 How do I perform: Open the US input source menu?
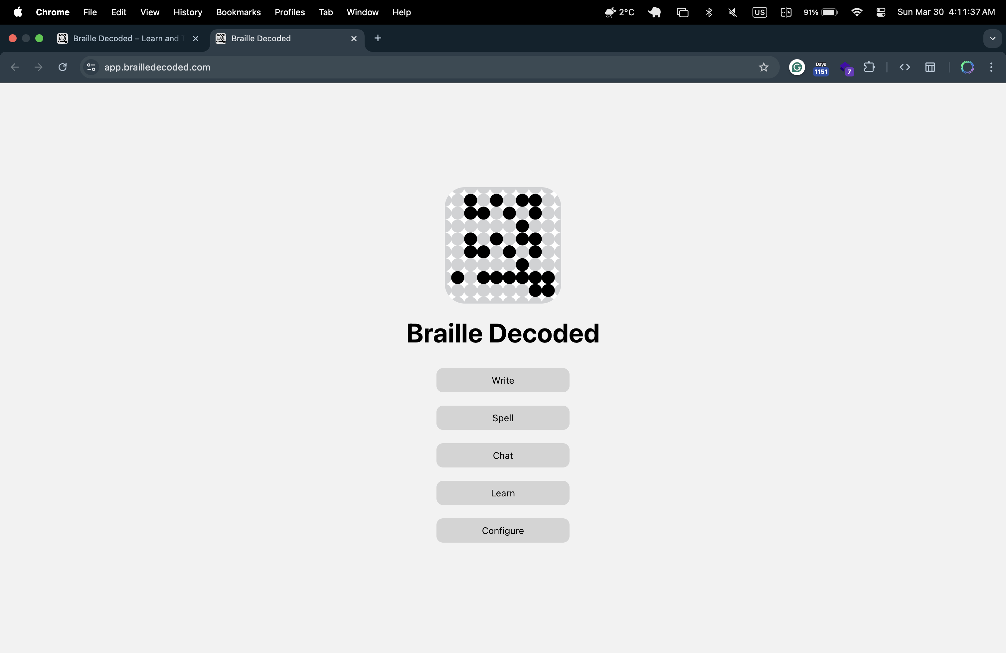[759, 12]
